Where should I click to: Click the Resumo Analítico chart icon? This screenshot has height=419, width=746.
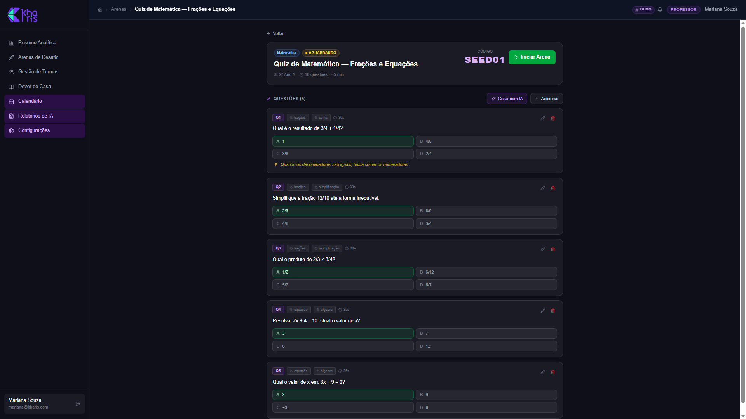11,43
